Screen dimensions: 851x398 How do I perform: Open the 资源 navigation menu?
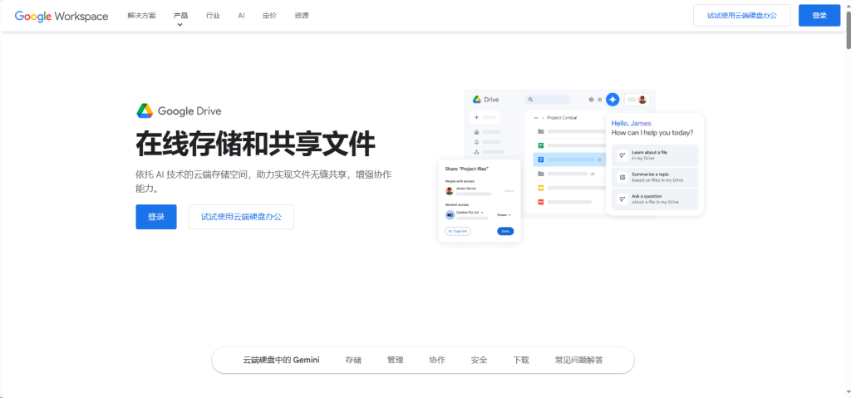coord(302,16)
